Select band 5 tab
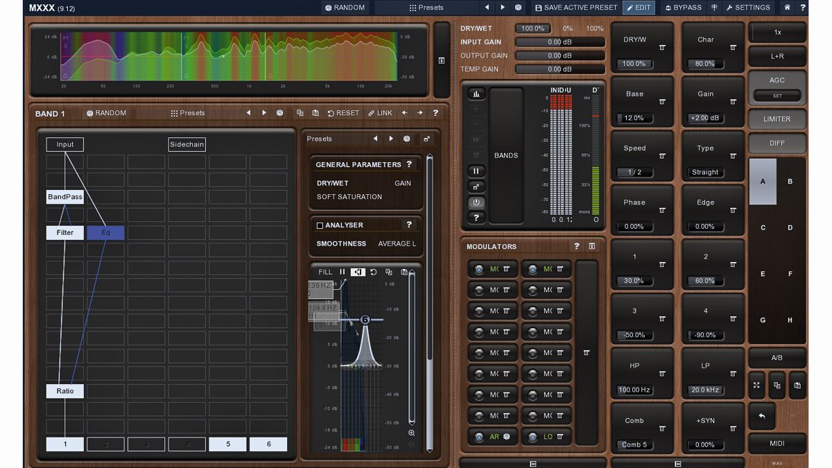Screen dimensions: 832x468 tap(228, 444)
